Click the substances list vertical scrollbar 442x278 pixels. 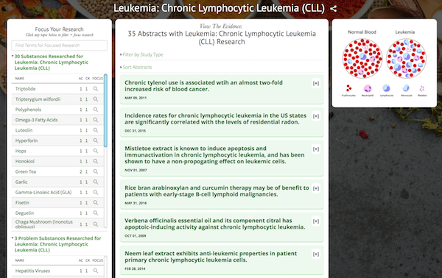tap(105, 110)
